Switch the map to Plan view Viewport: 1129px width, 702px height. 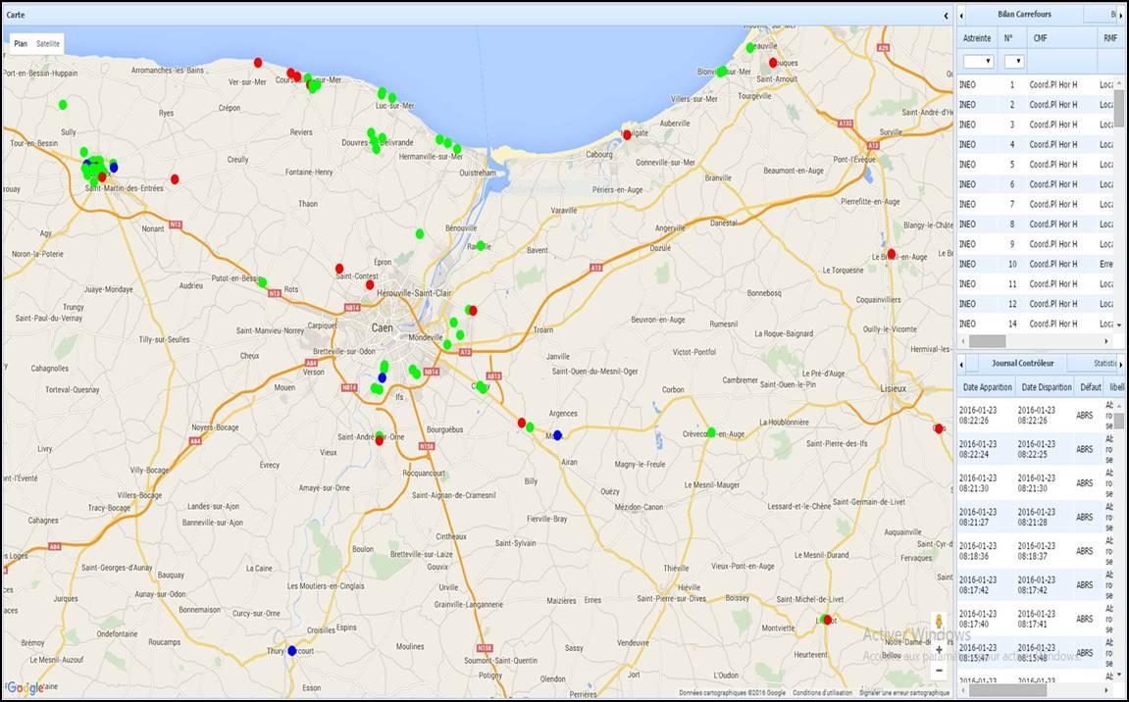[21, 44]
